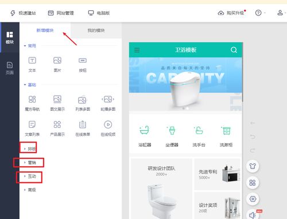Add the 按钮 button module
This screenshot has width=287, height=219.
tap(83, 64)
